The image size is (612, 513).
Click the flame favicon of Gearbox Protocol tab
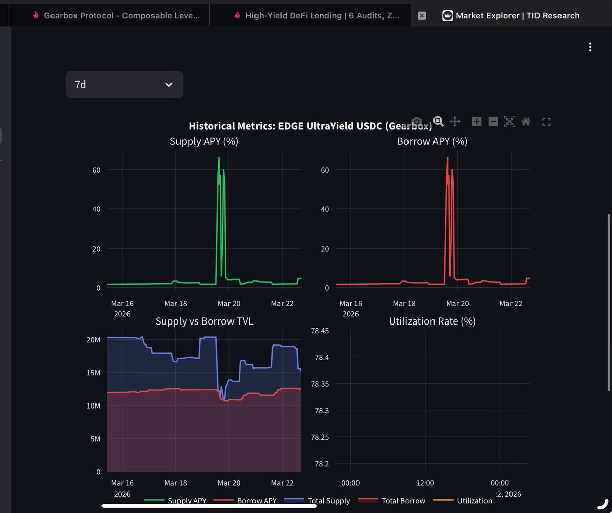click(x=36, y=15)
